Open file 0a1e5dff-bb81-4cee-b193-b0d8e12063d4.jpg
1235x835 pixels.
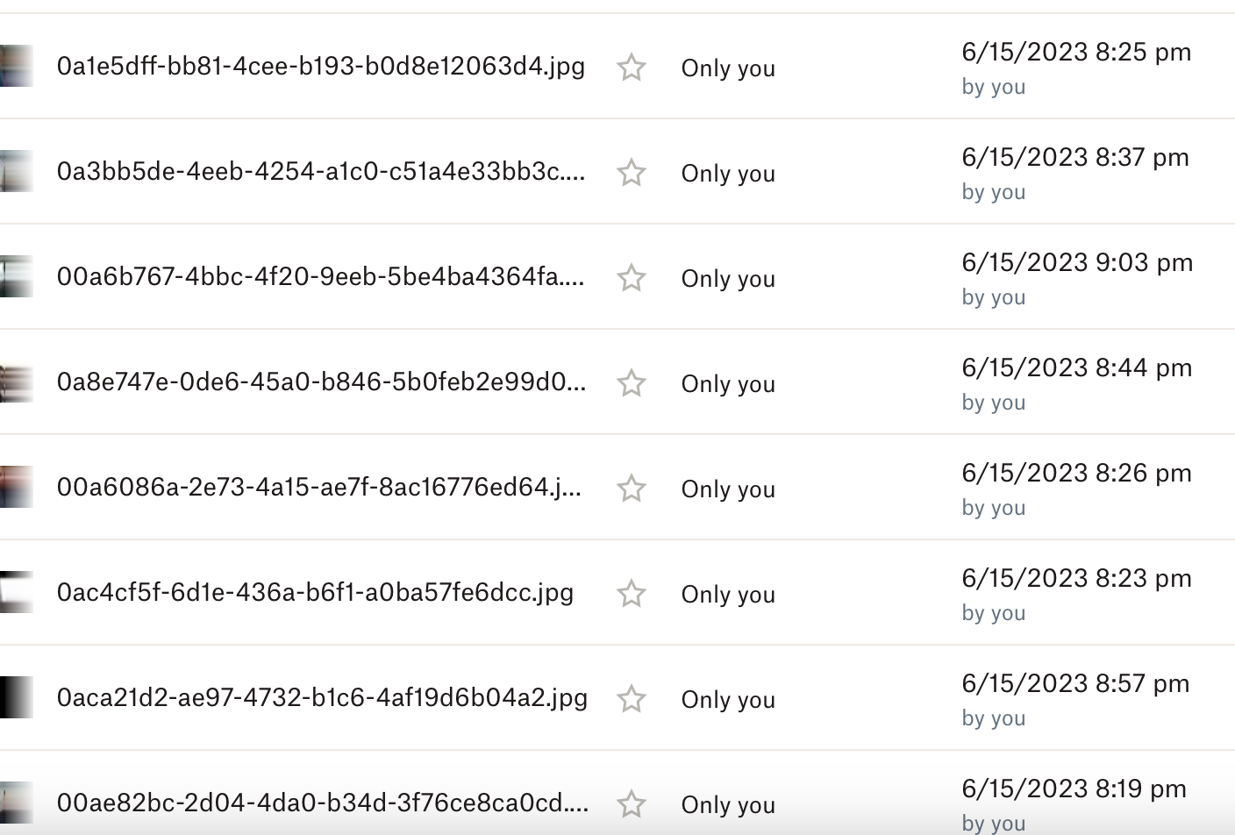point(320,67)
